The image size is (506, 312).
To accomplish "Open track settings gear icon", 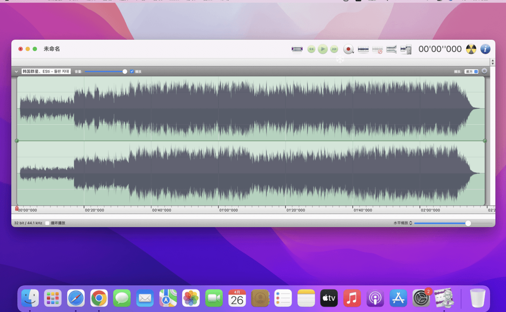I will point(484,71).
